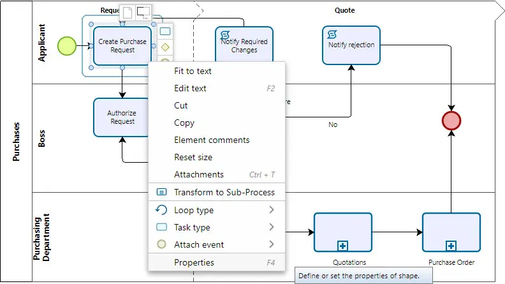Click the Purchase Order label text

(451, 262)
